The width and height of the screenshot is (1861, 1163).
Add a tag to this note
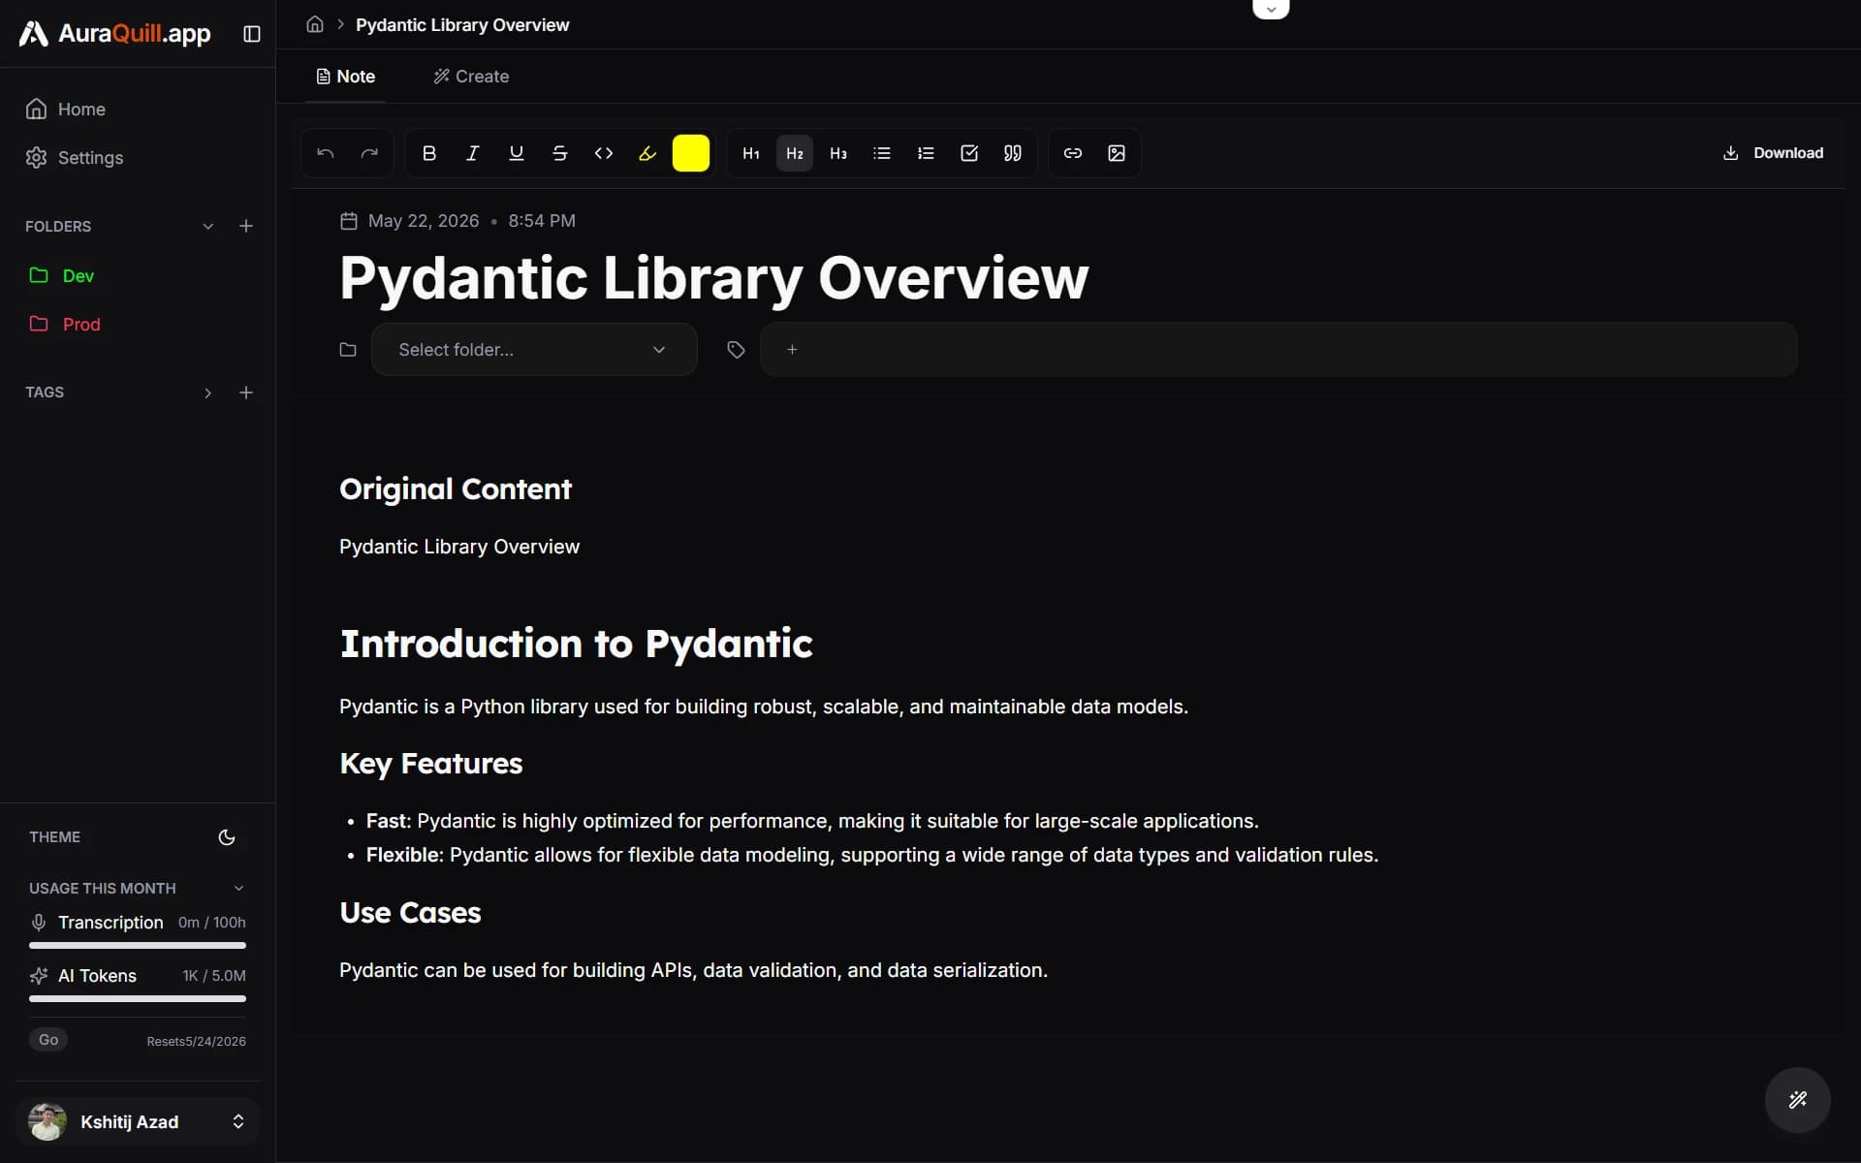click(792, 350)
